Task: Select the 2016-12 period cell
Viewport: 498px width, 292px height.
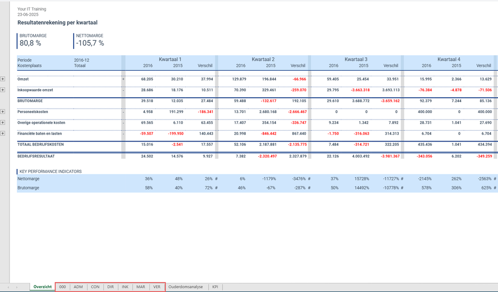Action: [82, 60]
